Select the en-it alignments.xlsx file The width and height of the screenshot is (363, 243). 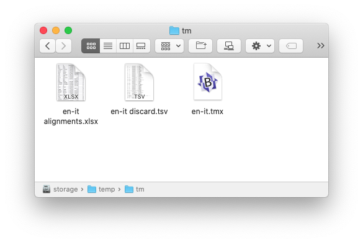pos(71,94)
